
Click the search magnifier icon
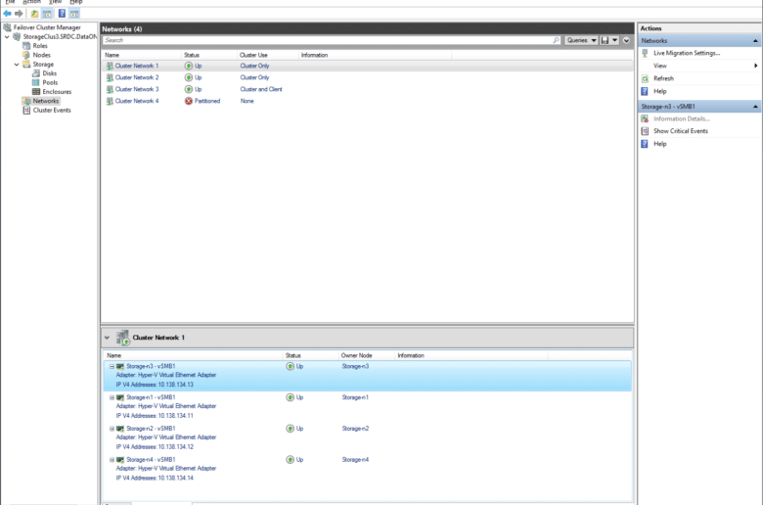pyautogui.click(x=557, y=40)
